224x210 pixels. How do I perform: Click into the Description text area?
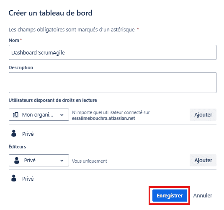pos(113,83)
